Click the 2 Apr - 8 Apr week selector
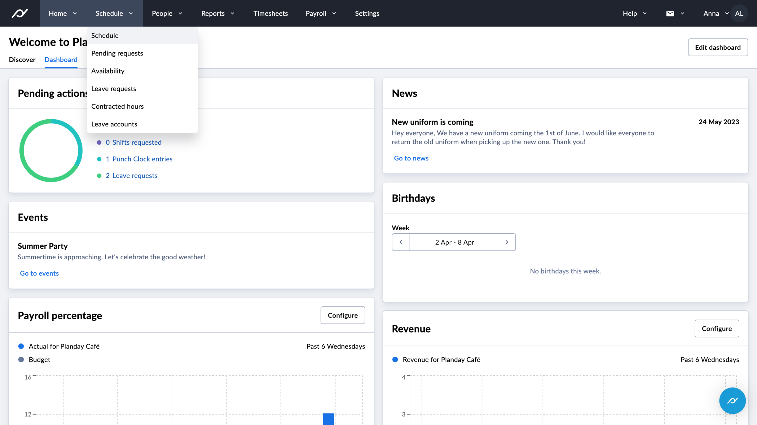This screenshot has width=757, height=425. 454,242
